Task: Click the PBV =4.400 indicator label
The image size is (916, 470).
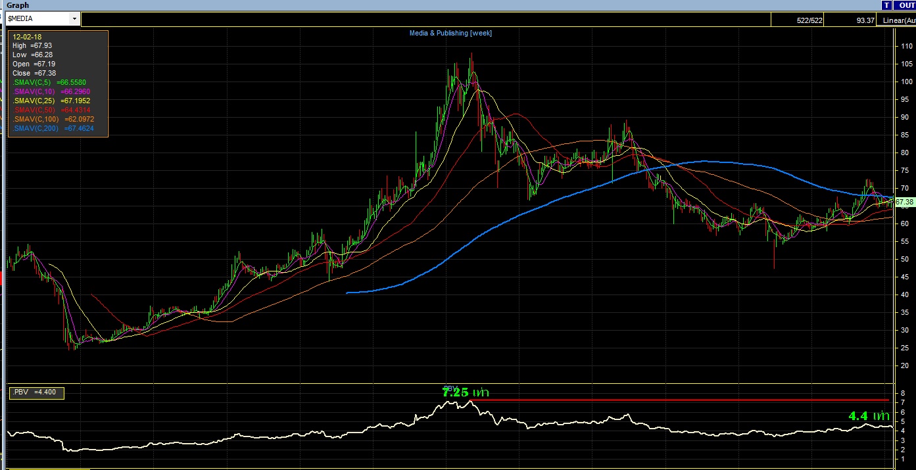Action: point(36,393)
